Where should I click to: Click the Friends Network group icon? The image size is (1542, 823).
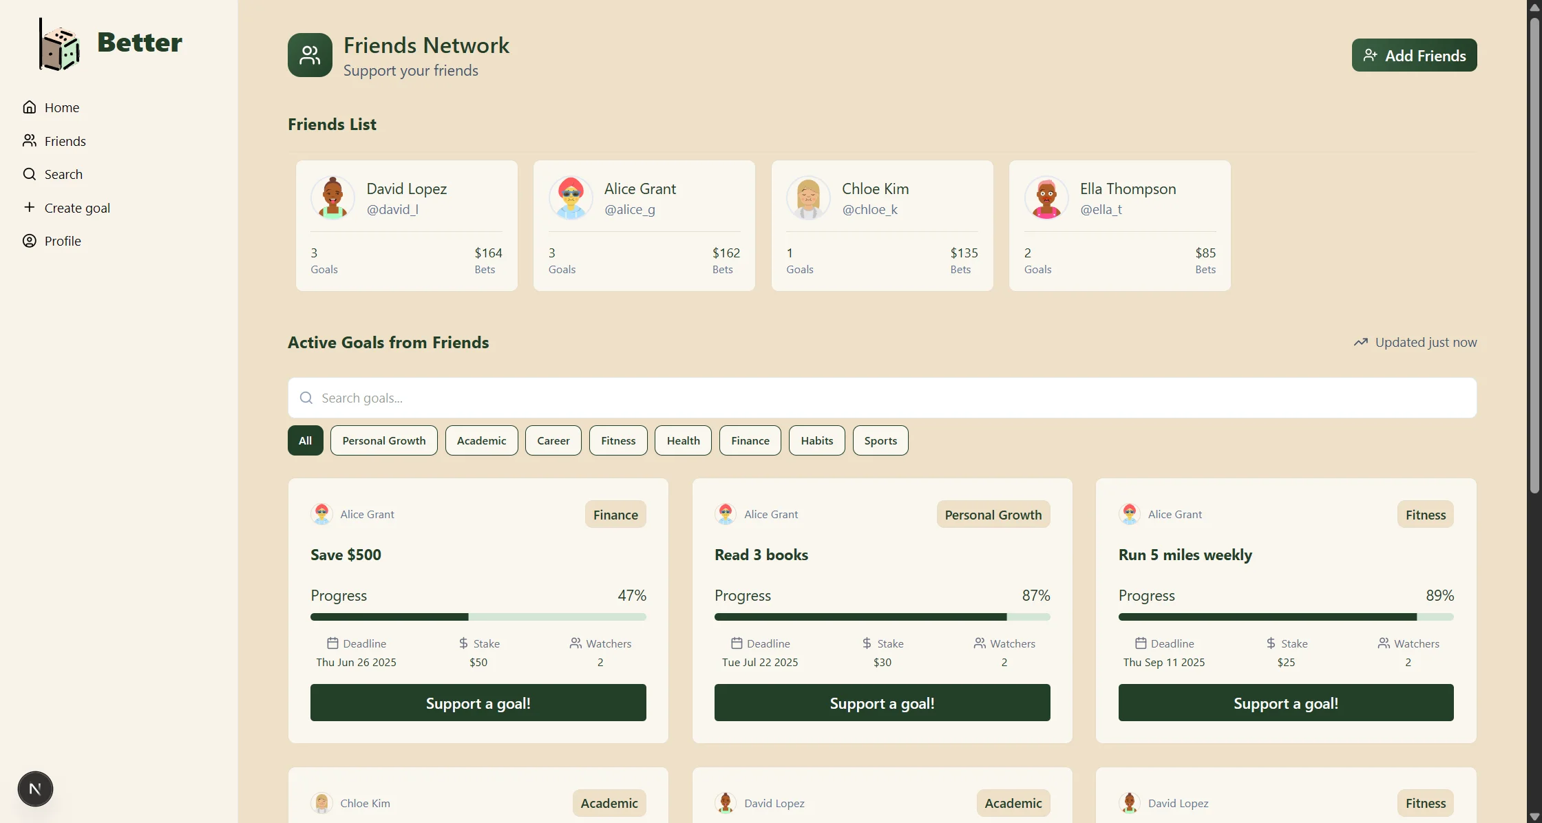309,55
